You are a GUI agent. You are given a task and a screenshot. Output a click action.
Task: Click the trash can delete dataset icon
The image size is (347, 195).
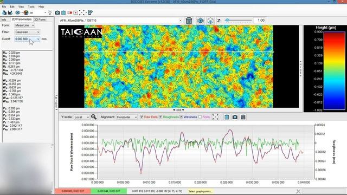pos(189,21)
